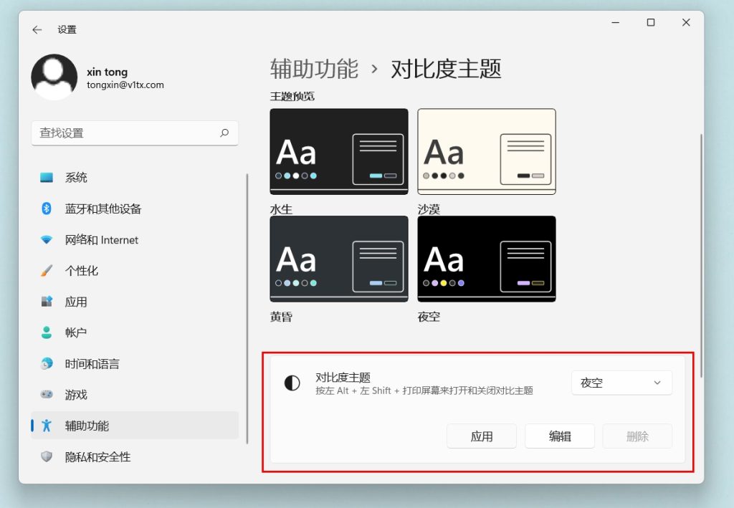Click the half-circle contrast icon
The width and height of the screenshot is (734, 508).
[x=292, y=383]
